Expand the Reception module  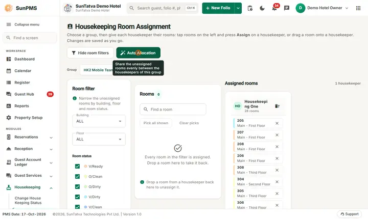pyautogui.click(x=51, y=149)
